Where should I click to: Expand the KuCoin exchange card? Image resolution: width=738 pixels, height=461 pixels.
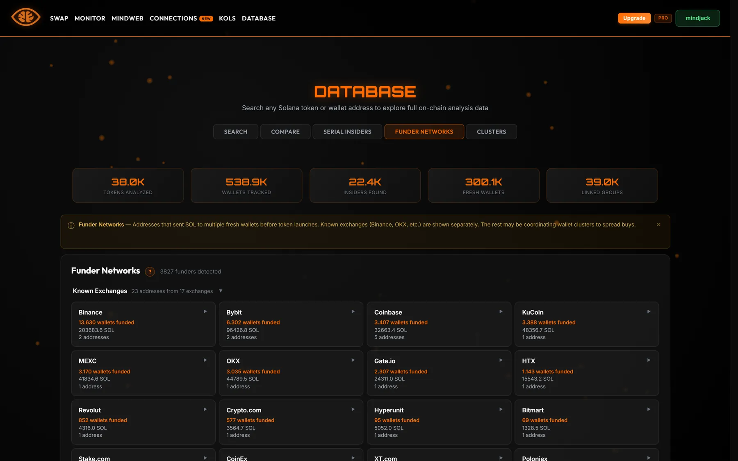tap(649, 311)
